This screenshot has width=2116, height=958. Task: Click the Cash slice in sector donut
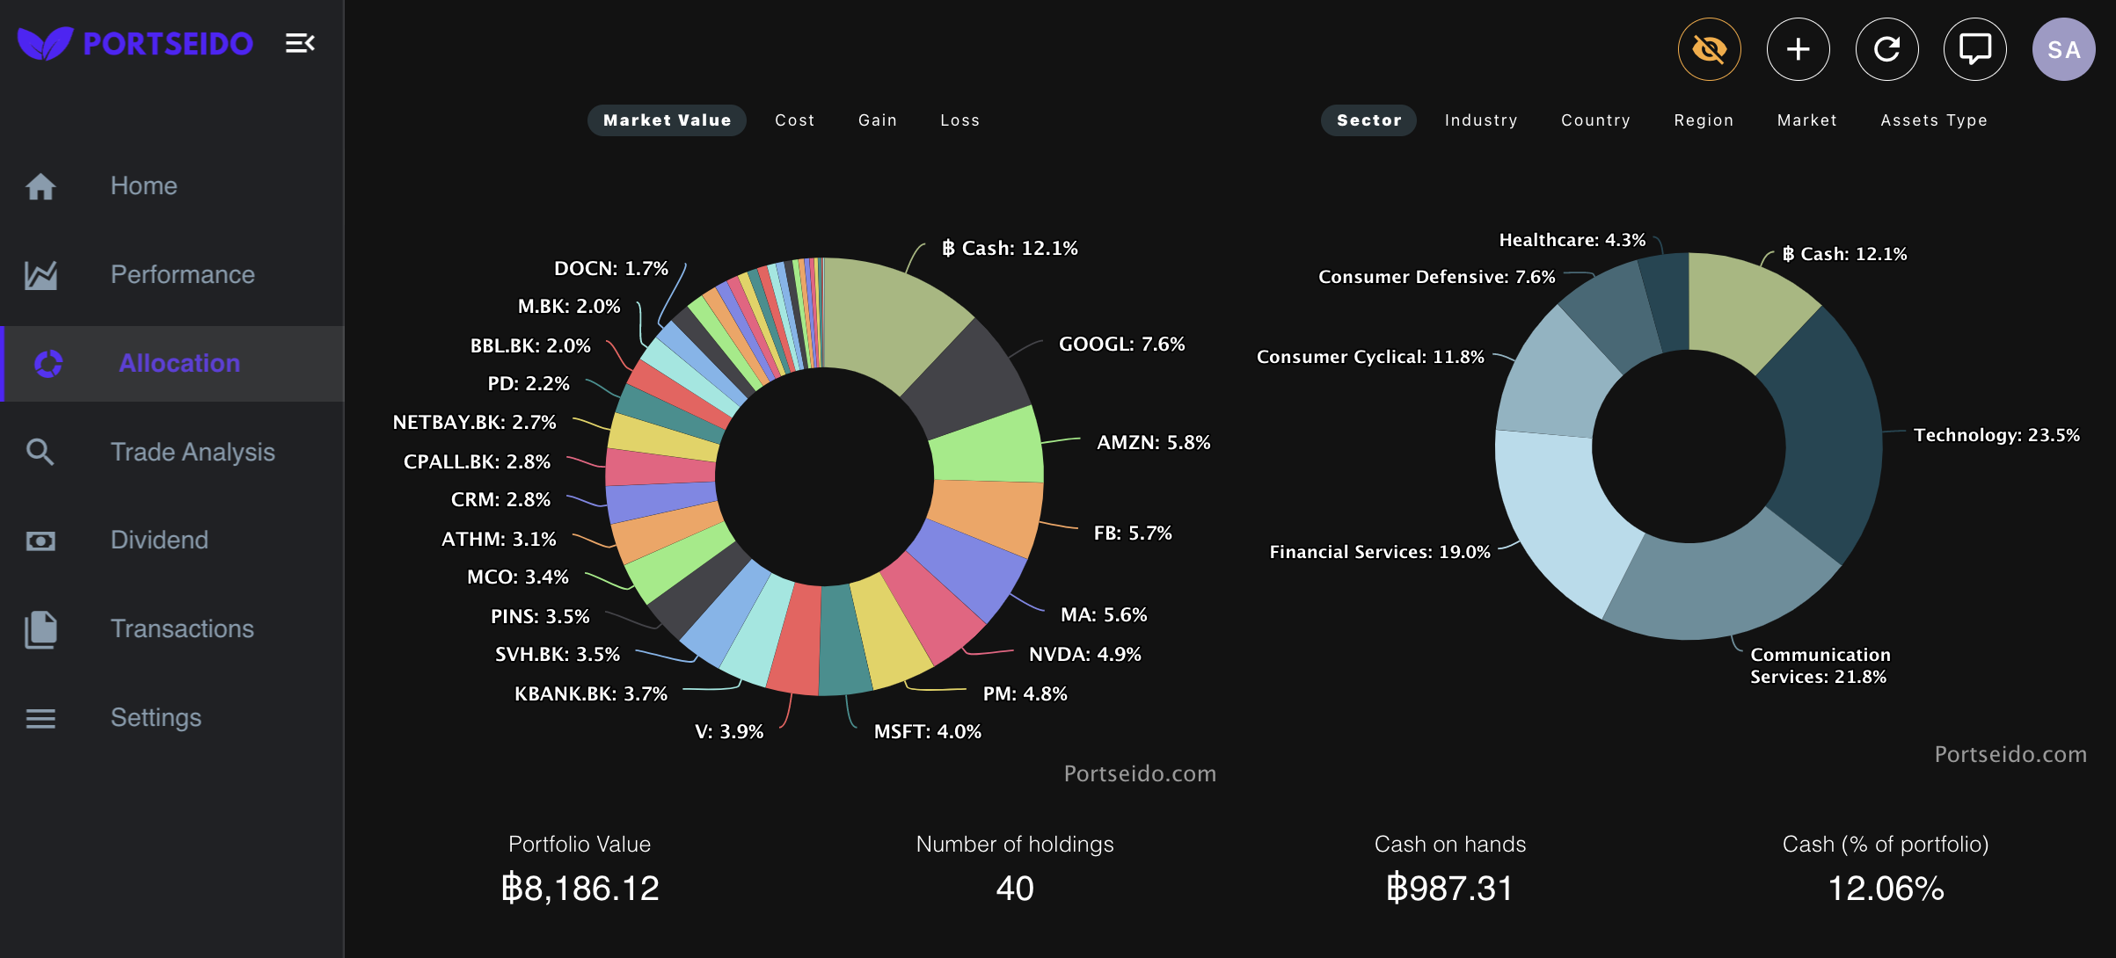[1746, 308]
